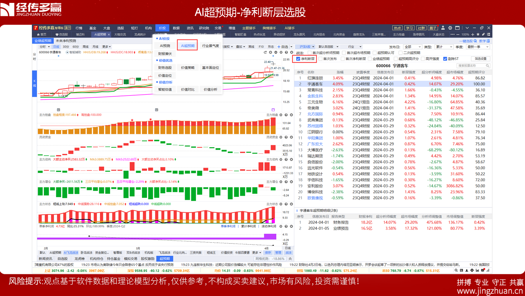The width and height of the screenshot is (525, 296).
Task: Close the AI超预期 tab with its X
Action: click(109, 35)
